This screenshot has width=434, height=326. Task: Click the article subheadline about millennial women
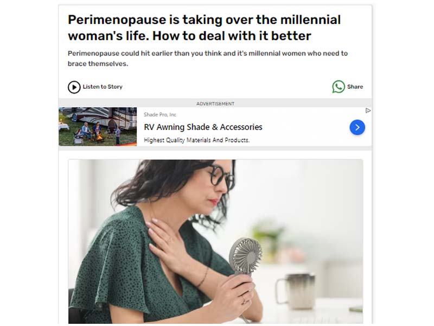tap(208, 59)
